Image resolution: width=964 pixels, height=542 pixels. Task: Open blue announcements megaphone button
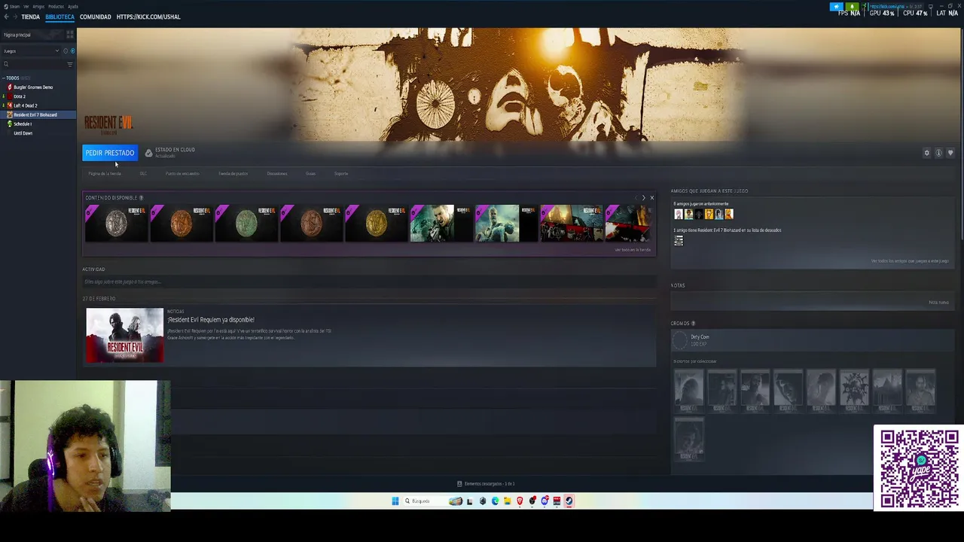click(837, 7)
